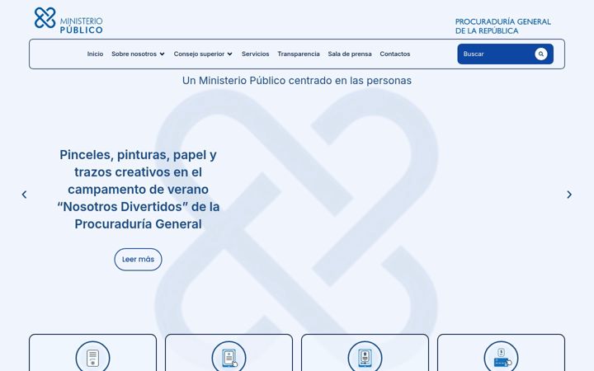Open the online payment card icon
594x371 pixels.
502,356
